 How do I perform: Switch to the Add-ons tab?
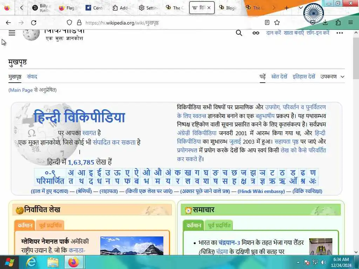point(121,8)
